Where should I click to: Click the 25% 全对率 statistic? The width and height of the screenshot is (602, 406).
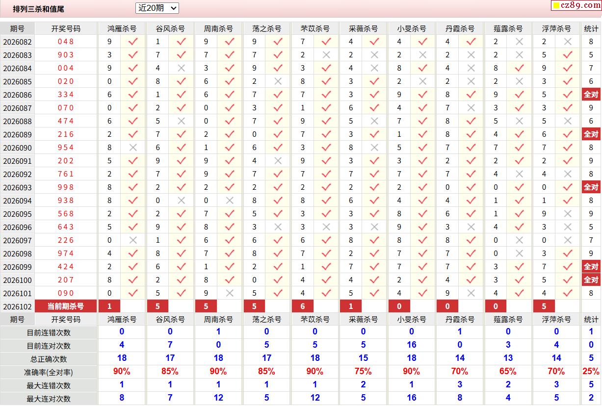click(591, 372)
